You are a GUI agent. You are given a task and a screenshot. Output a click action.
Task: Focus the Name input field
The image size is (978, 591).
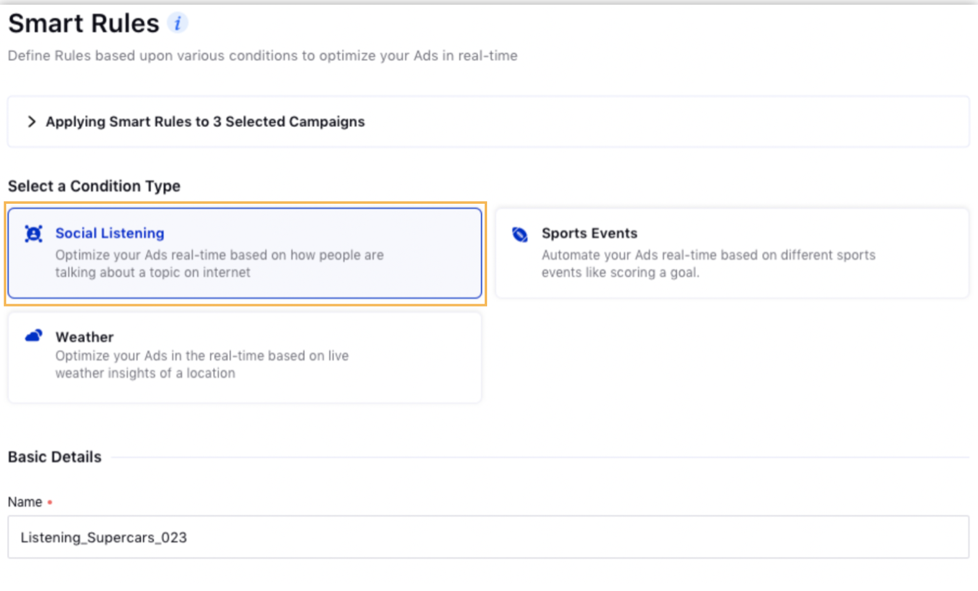pyautogui.click(x=488, y=537)
